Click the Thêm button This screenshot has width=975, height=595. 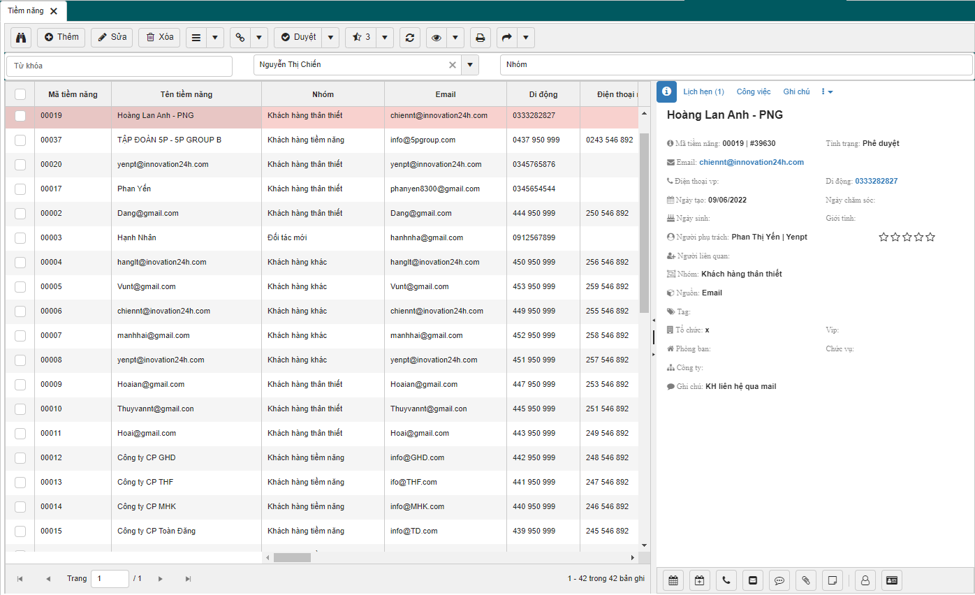pyautogui.click(x=61, y=37)
